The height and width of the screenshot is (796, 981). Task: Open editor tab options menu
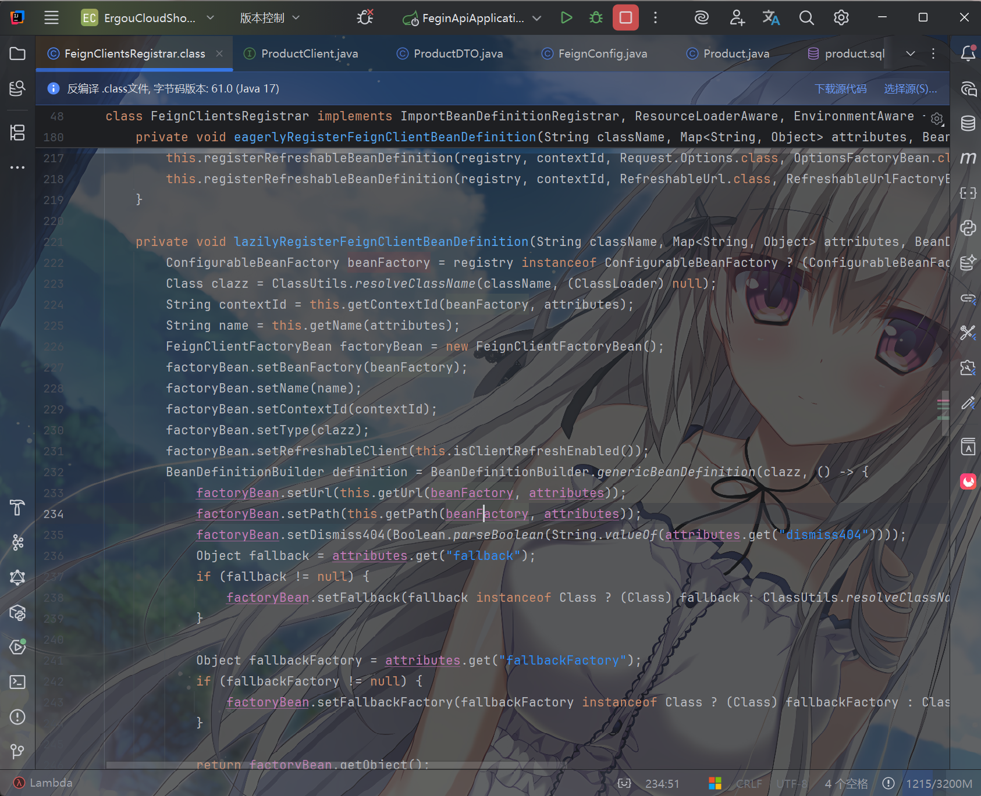click(x=933, y=53)
